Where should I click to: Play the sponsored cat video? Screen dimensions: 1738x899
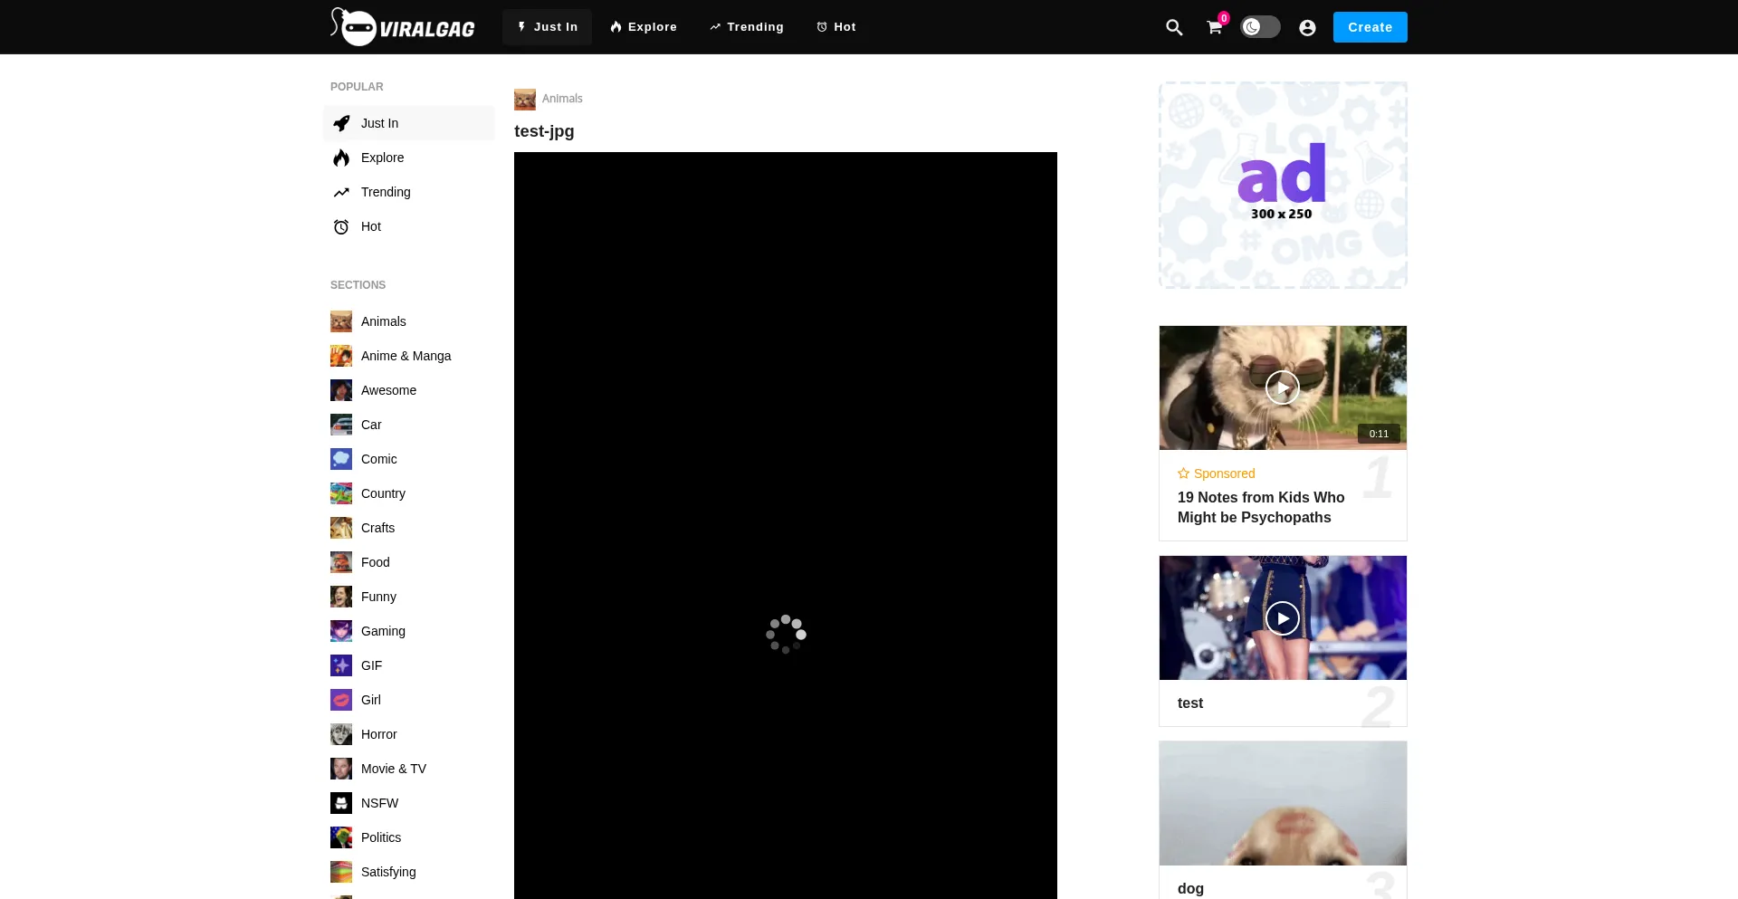coord(1282,387)
